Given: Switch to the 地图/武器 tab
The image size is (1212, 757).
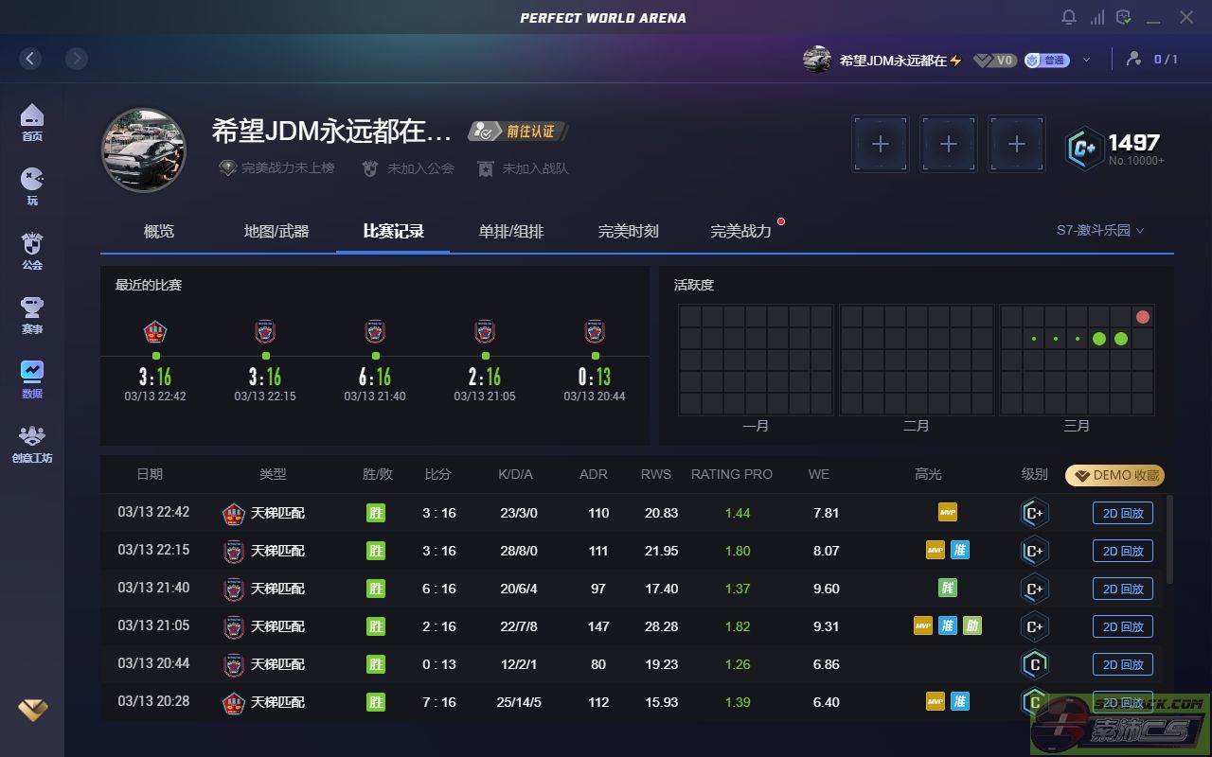Looking at the screenshot, I should [276, 231].
